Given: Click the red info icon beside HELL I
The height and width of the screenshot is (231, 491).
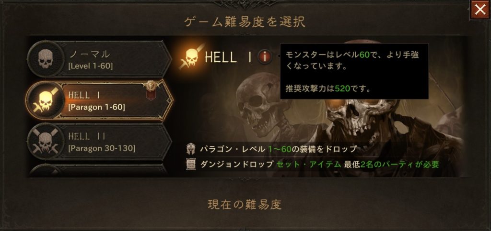Looking at the screenshot, I should [x=265, y=57].
